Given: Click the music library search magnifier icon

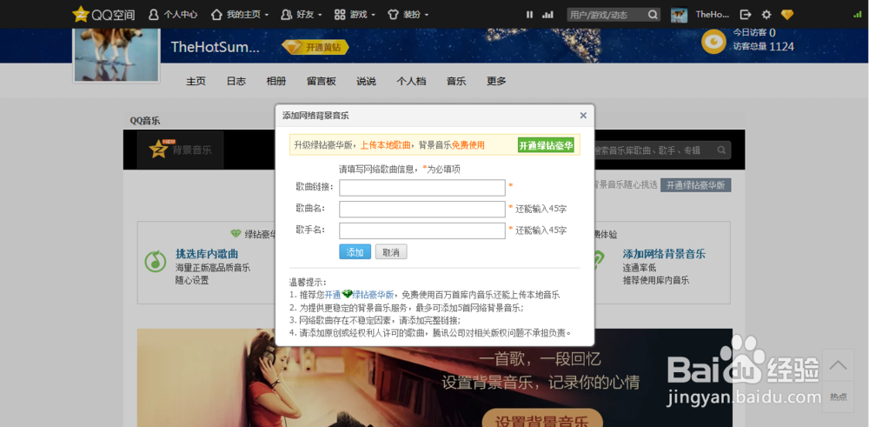Looking at the screenshot, I should tap(721, 150).
